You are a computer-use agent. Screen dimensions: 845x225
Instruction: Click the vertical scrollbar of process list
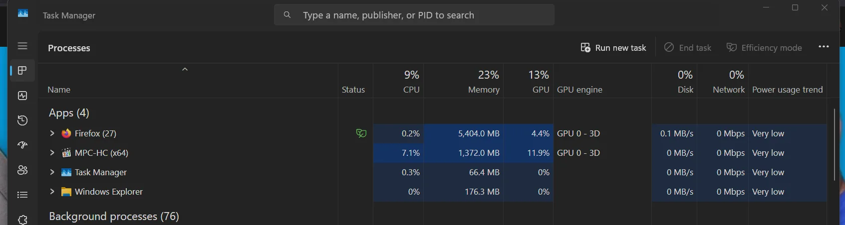tap(834, 144)
